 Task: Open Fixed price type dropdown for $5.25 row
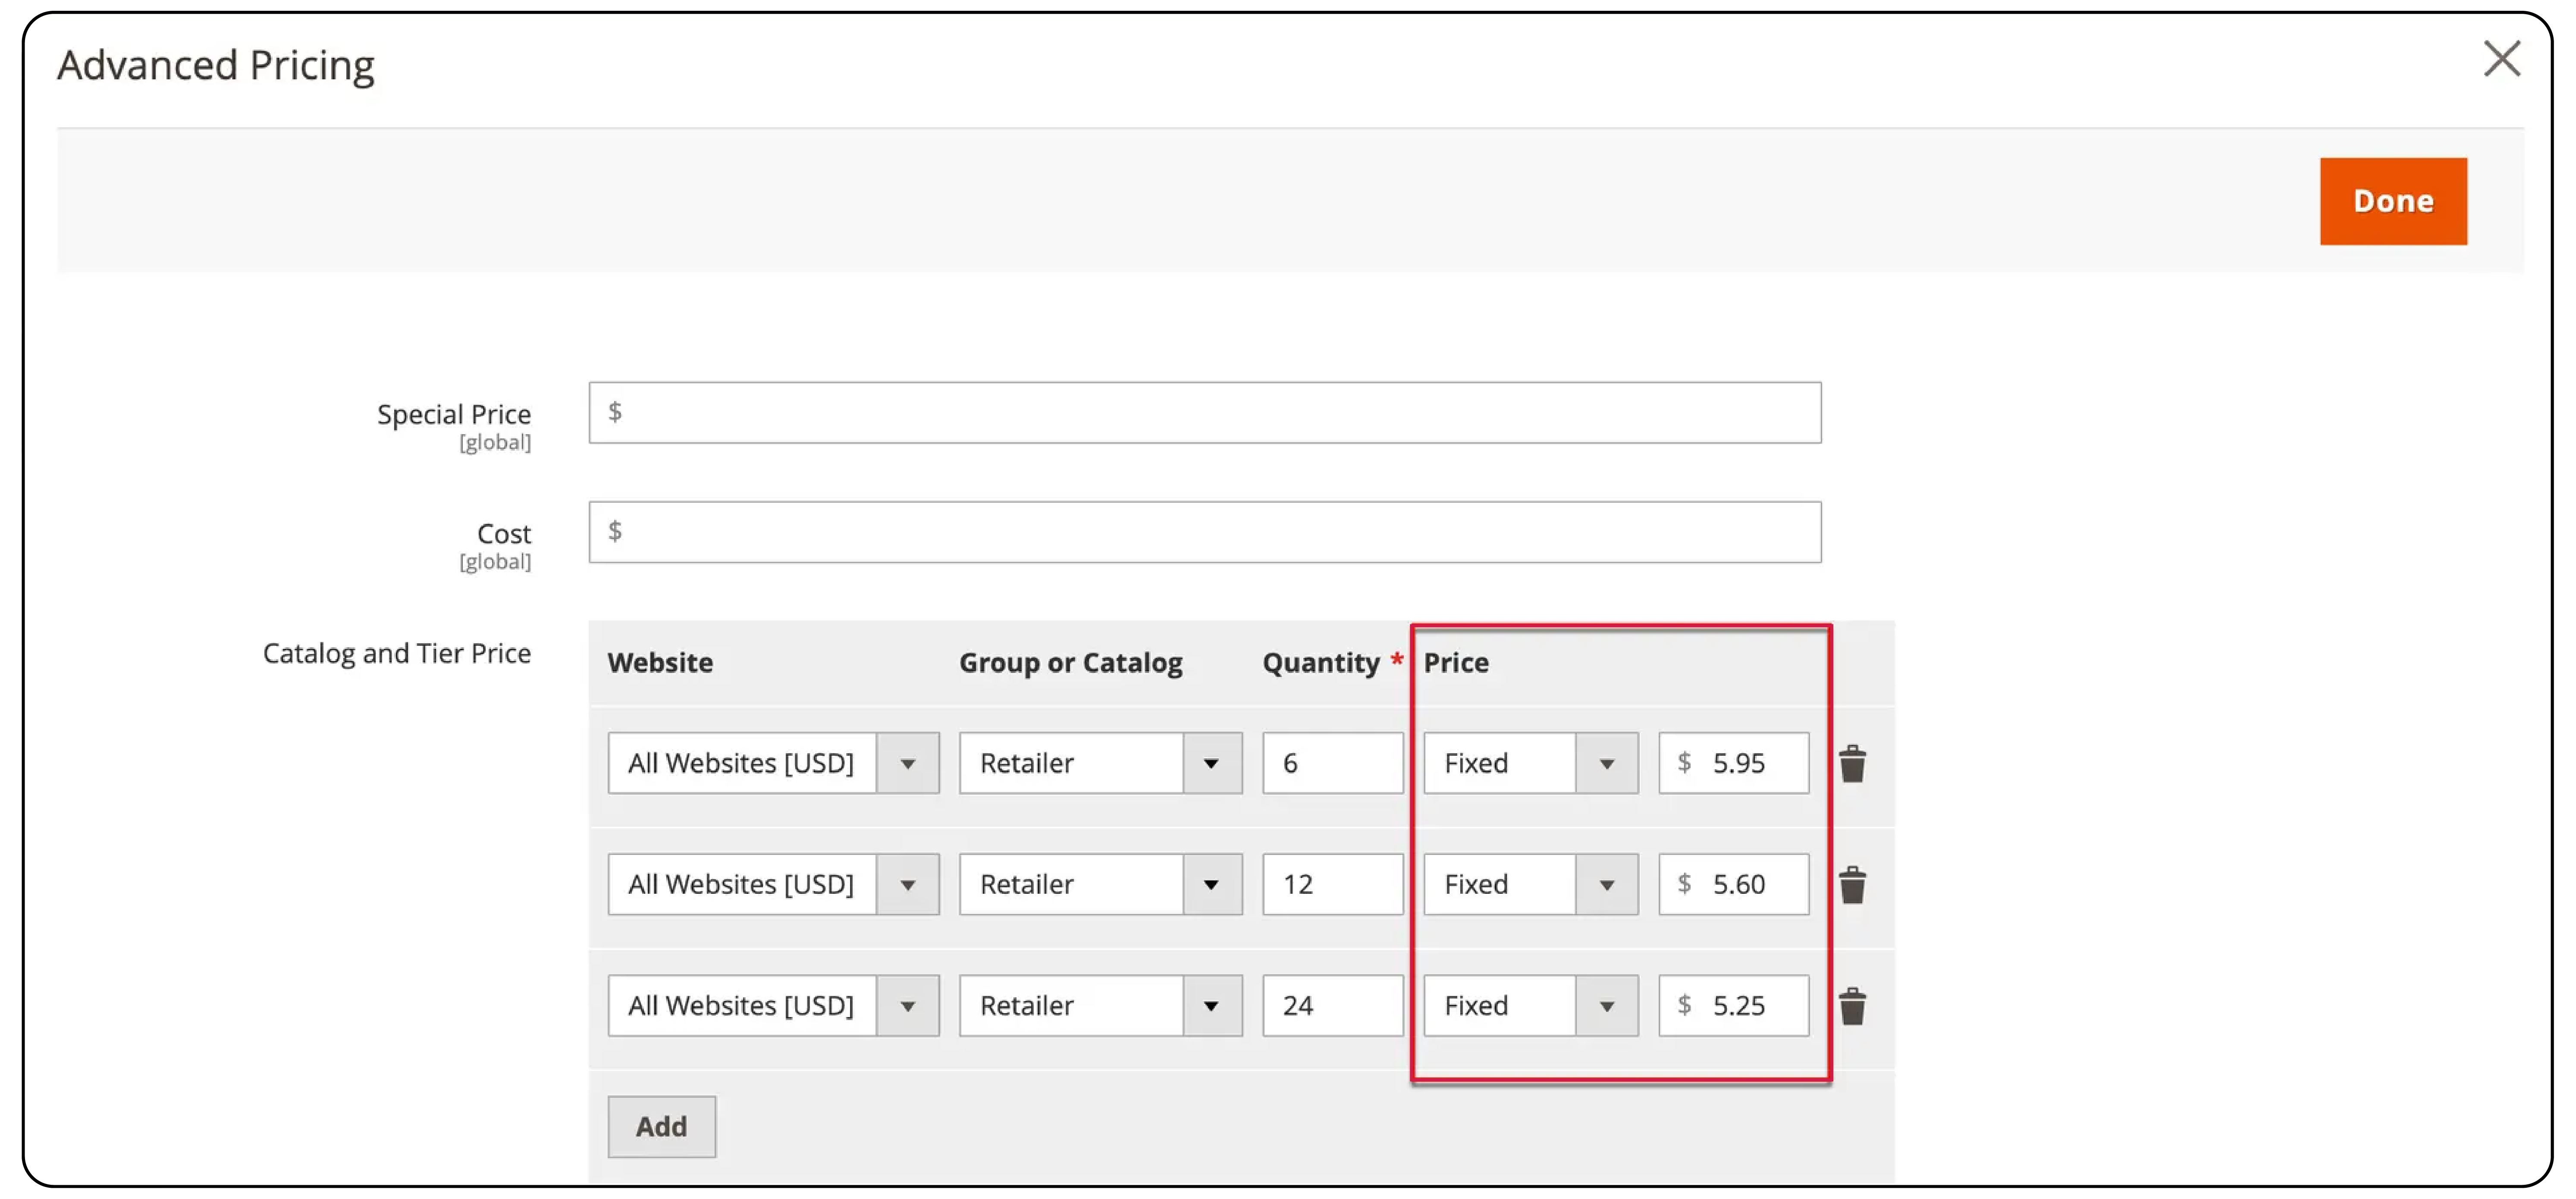coord(1530,1005)
